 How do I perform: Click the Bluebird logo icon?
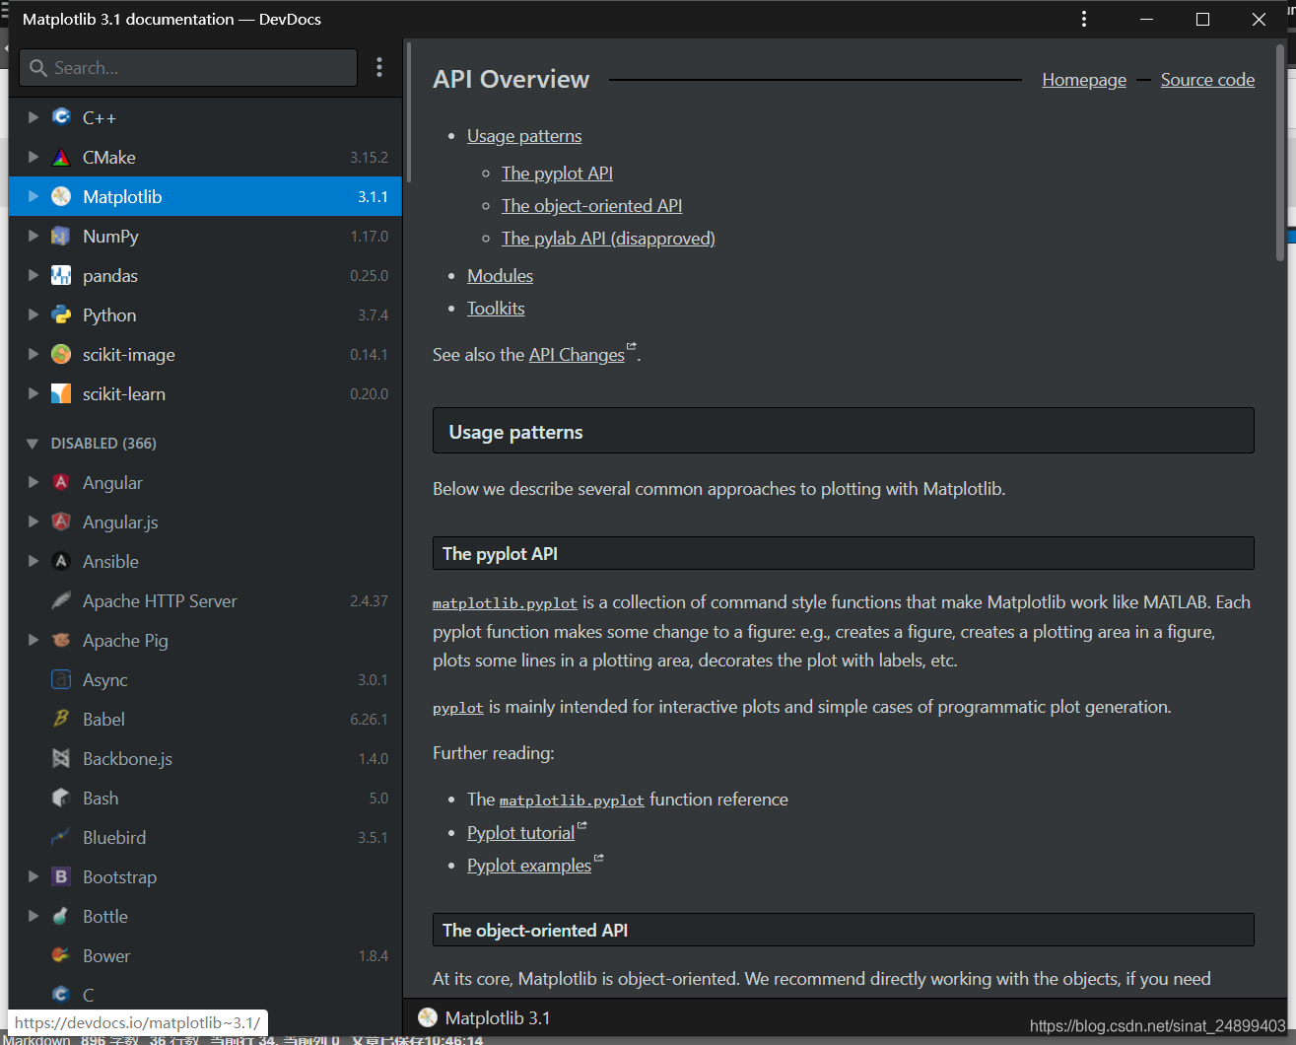pos(61,837)
